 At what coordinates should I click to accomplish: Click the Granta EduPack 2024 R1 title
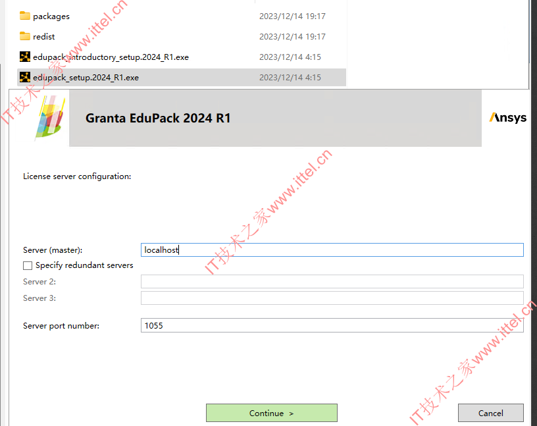point(158,118)
